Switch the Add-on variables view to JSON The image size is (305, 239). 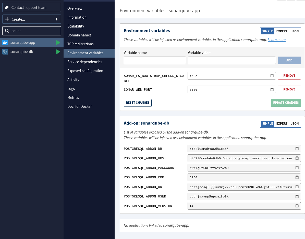(x=295, y=123)
